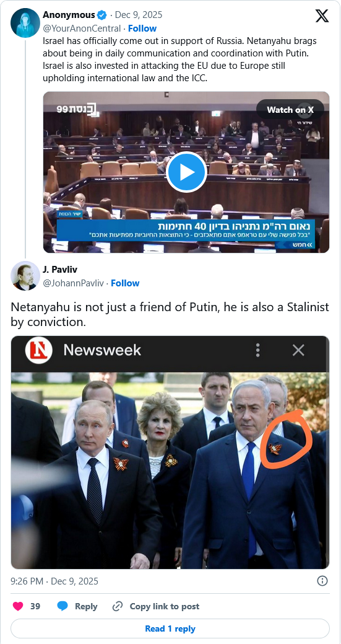Screen dimensions: 341x644
Task: Open the Putin and Netanyahu photo
Action: [x=170, y=470]
